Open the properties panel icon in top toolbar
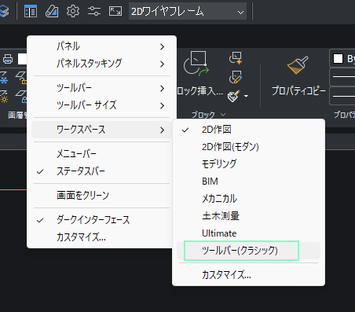The width and height of the screenshot is (355, 312). point(31,11)
